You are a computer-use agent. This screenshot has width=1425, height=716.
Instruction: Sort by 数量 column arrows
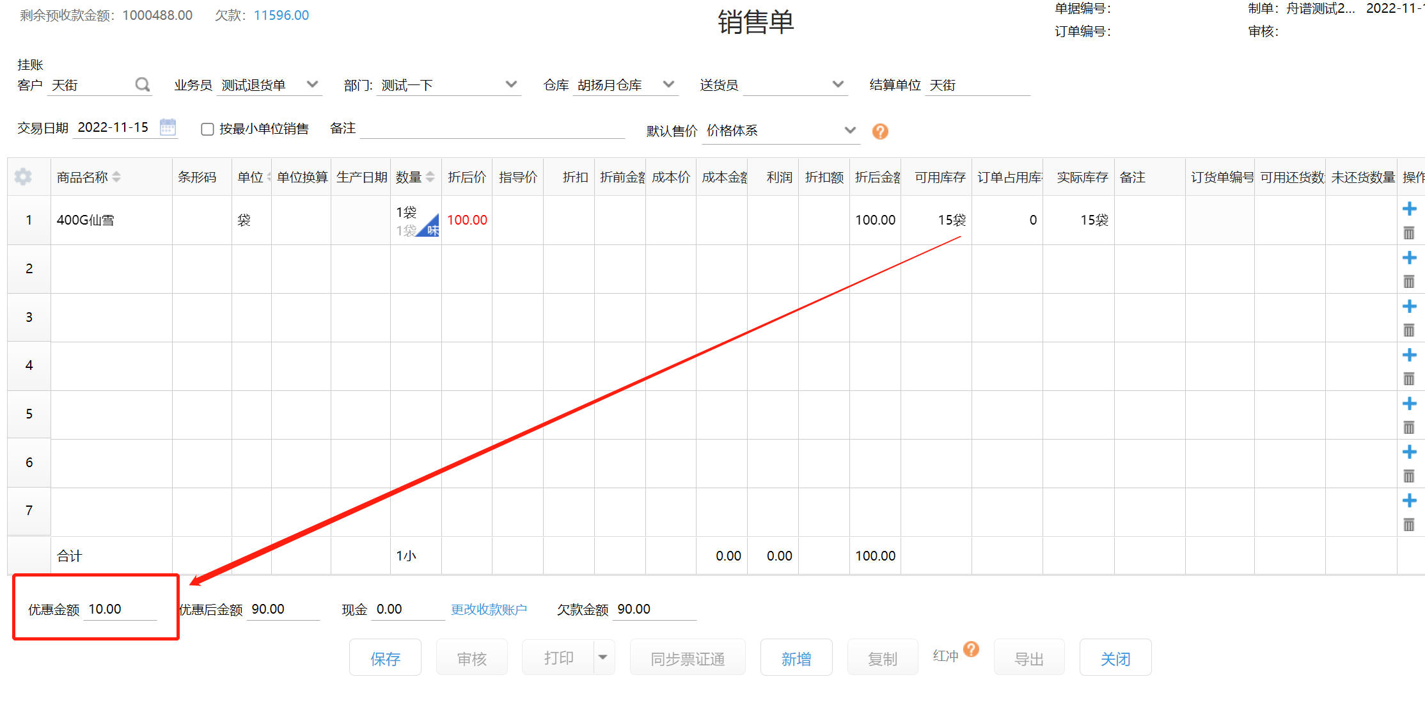pyautogui.click(x=430, y=177)
